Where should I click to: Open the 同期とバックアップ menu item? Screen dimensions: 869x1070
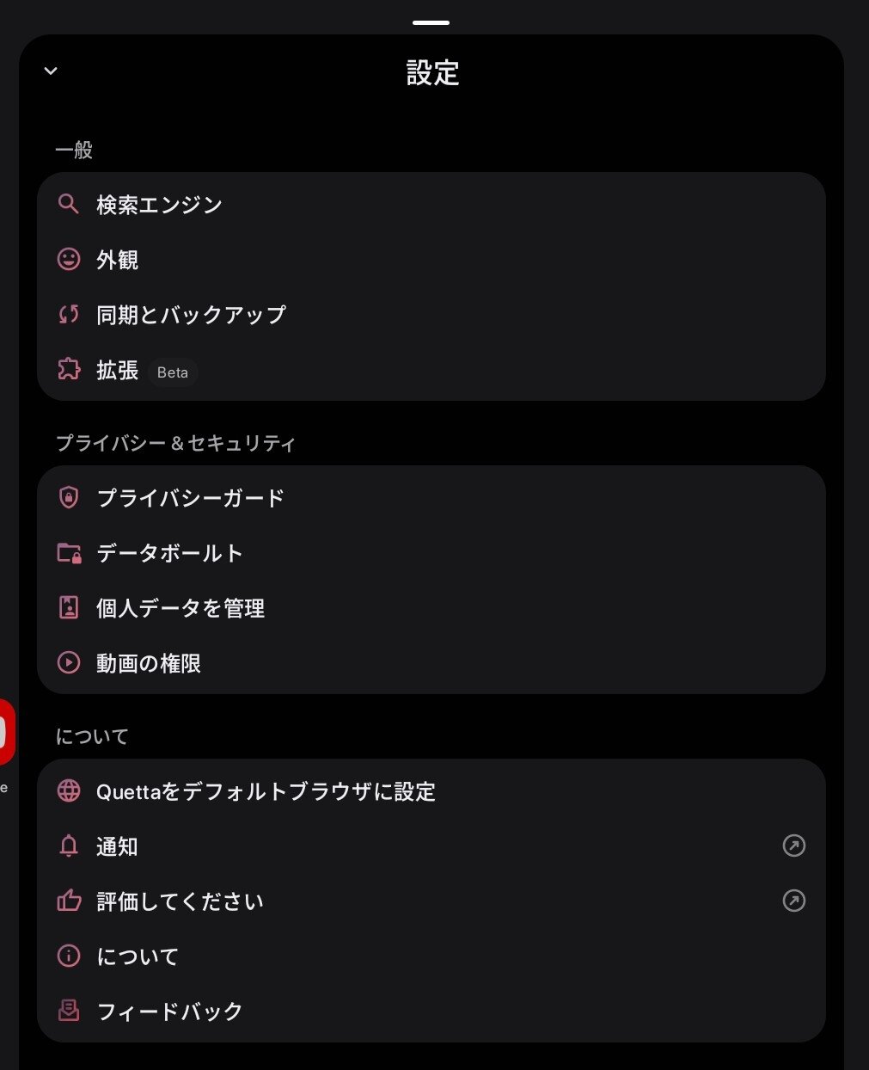pos(431,314)
